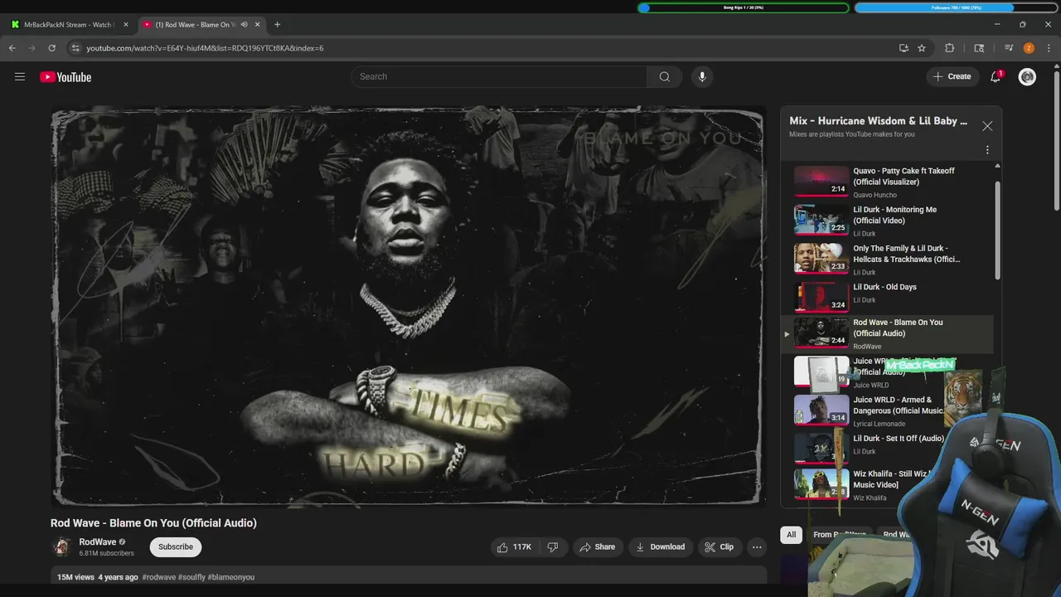Open browser media controls icon
Screen dimensions: 1061x597
pyautogui.click(x=1009, y=48)
